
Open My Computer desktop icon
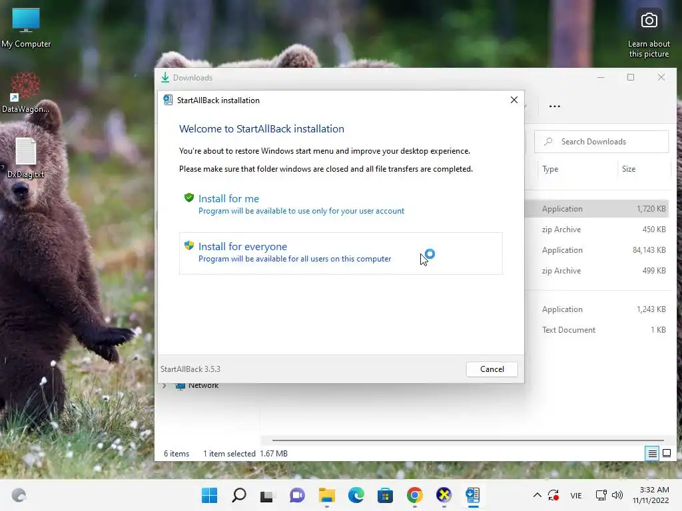(26, 28)
